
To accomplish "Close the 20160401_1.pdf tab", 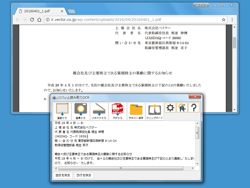I will tap(62, 11).
